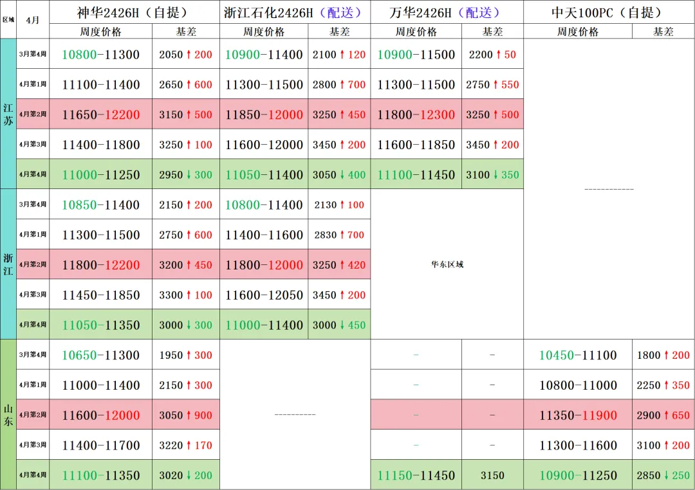Select highlighted price 11850-12000

pos(264,114)
